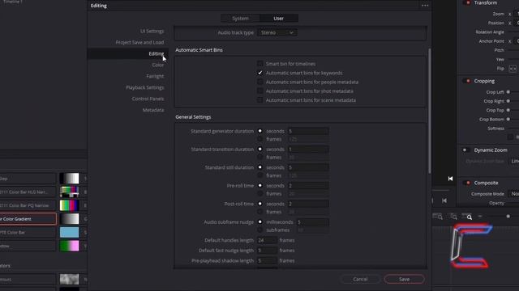Click the light blue generator thumbnail
Image resolution: width=519 pixels, height=291 pixels.
[x=69, y=232]
